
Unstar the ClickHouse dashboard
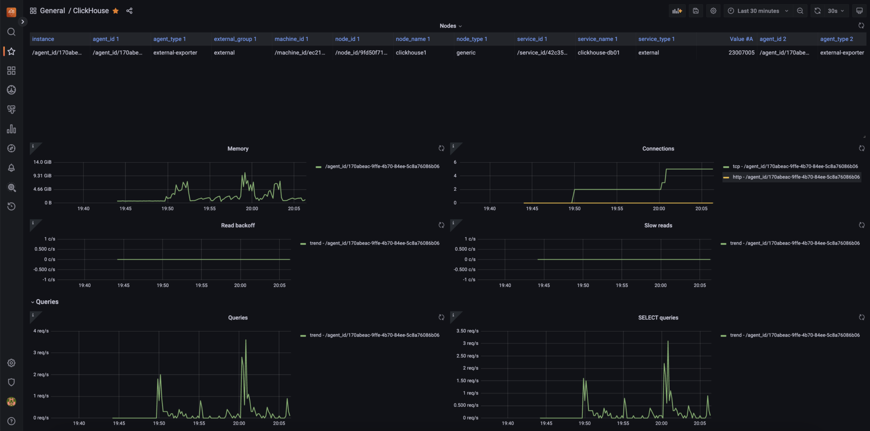tap(116, 11)
